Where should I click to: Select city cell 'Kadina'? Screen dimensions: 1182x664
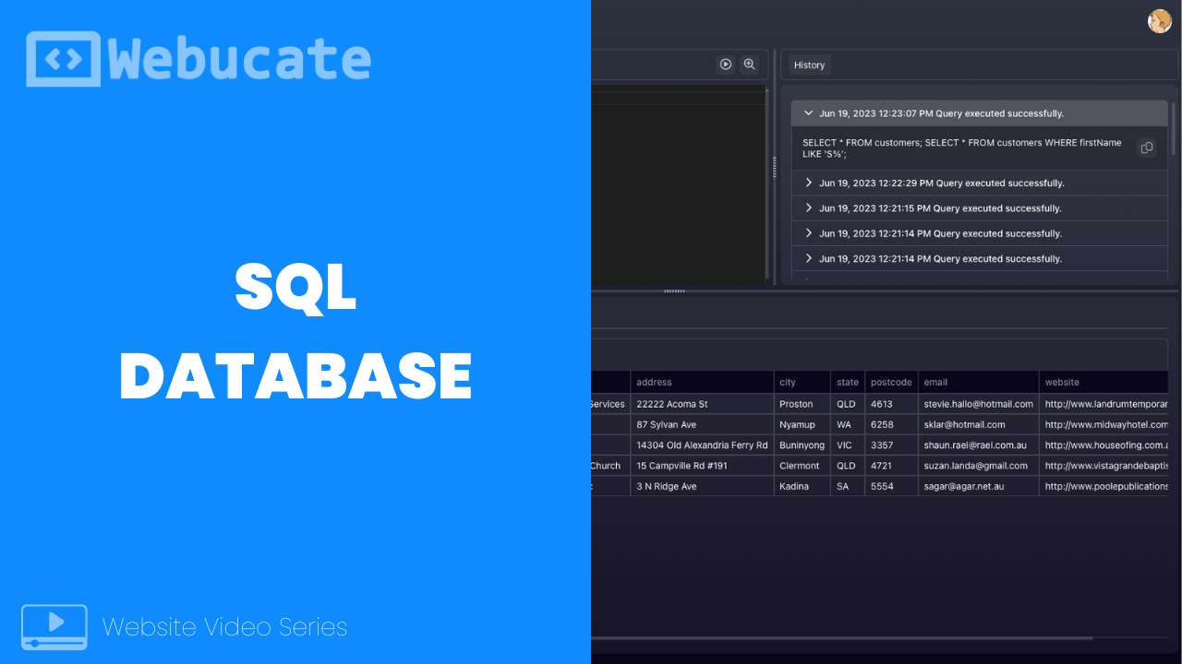802,486
